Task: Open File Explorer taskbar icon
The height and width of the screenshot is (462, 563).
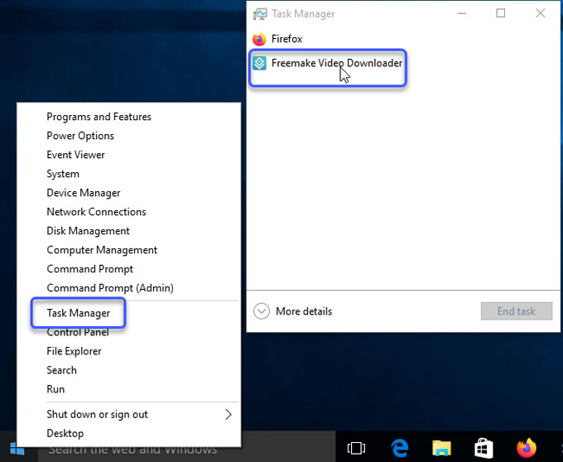Action: pos(441,449)
